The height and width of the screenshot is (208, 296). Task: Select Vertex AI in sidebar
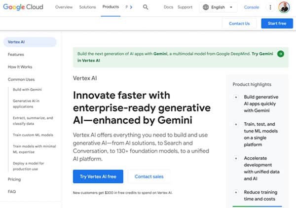click(30, 42)
